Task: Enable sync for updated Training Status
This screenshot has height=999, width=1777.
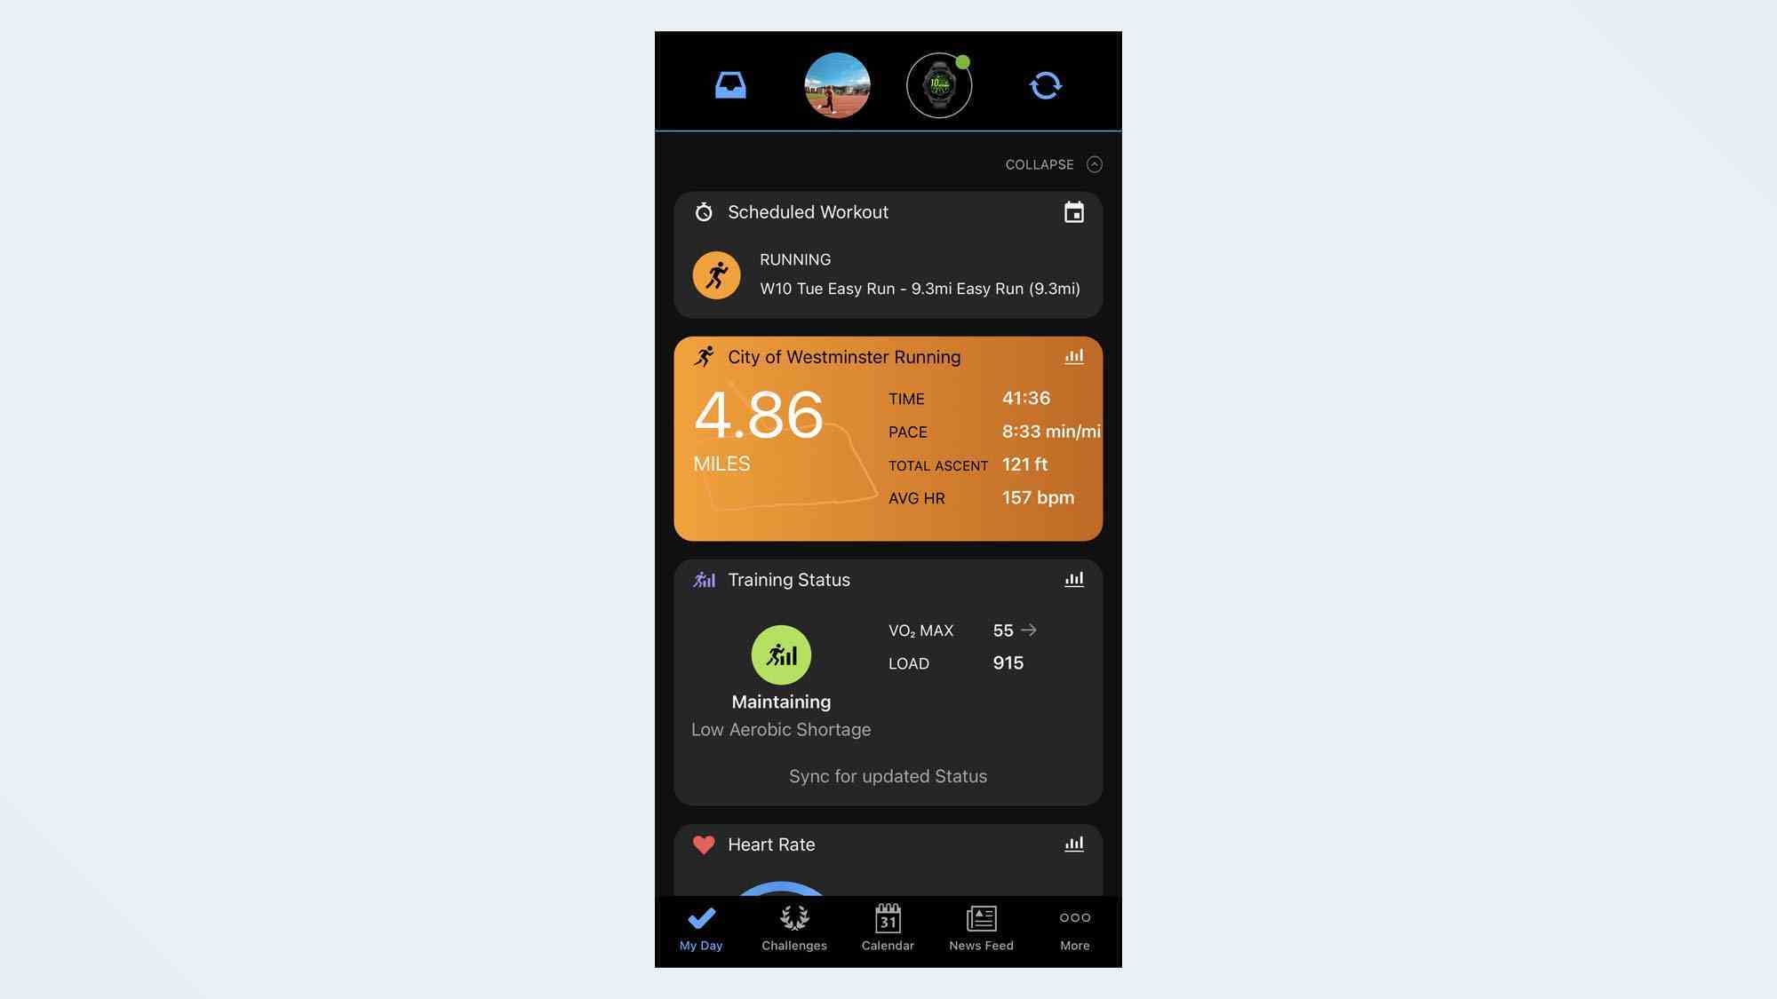Action: pos(888,777)
